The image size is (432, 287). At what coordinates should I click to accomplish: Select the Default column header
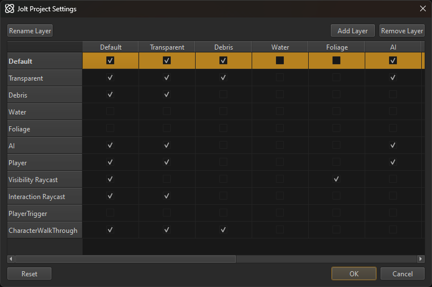coord(110,47)
